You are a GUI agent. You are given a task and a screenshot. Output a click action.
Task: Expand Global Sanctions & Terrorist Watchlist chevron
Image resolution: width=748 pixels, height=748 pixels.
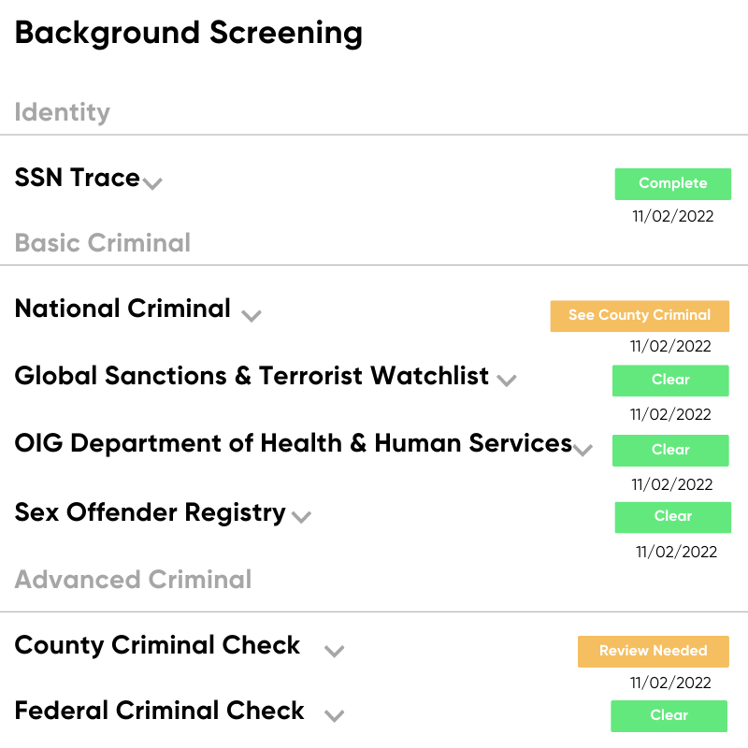[x=507, y=381]
